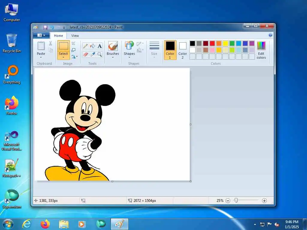Click the zoom slider handle
307x230 pixels.
[x=236, y=200]
